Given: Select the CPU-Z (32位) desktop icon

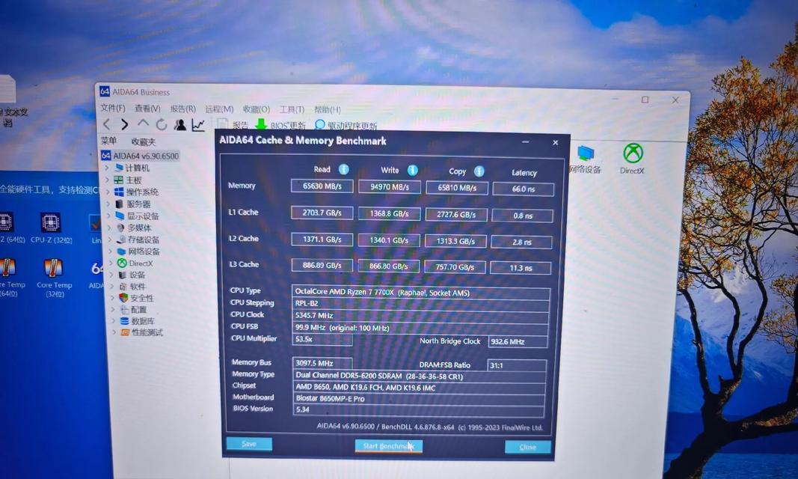Looking at the screenshot, I should pyautogui.click(x=51, y=228).
